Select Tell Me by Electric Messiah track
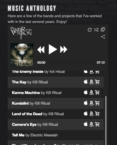The image size is (117, 145). coord(56,135)
